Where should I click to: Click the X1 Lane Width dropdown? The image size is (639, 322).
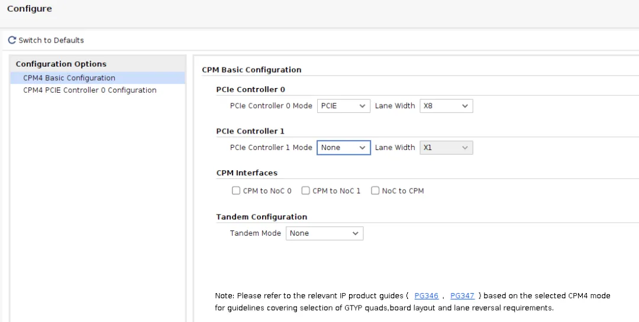click(x=446, y=148)
